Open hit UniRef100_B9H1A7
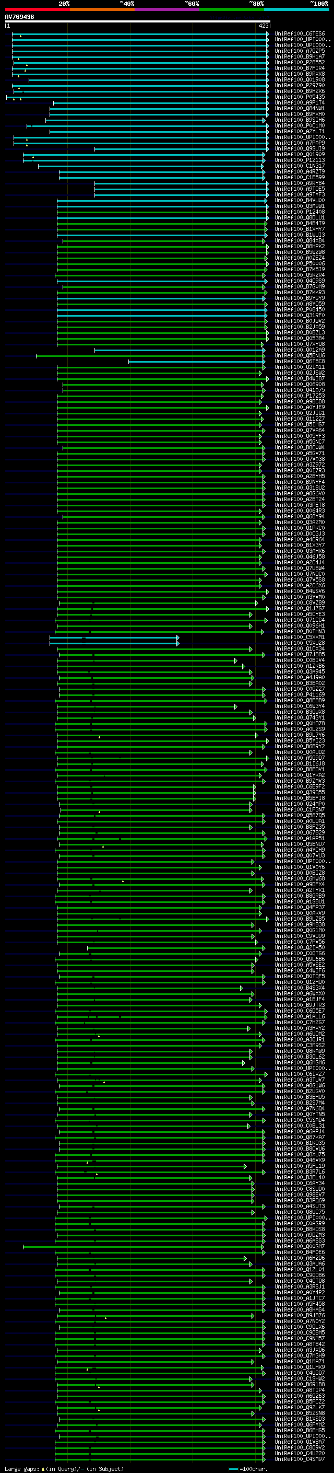 point(300,56)
